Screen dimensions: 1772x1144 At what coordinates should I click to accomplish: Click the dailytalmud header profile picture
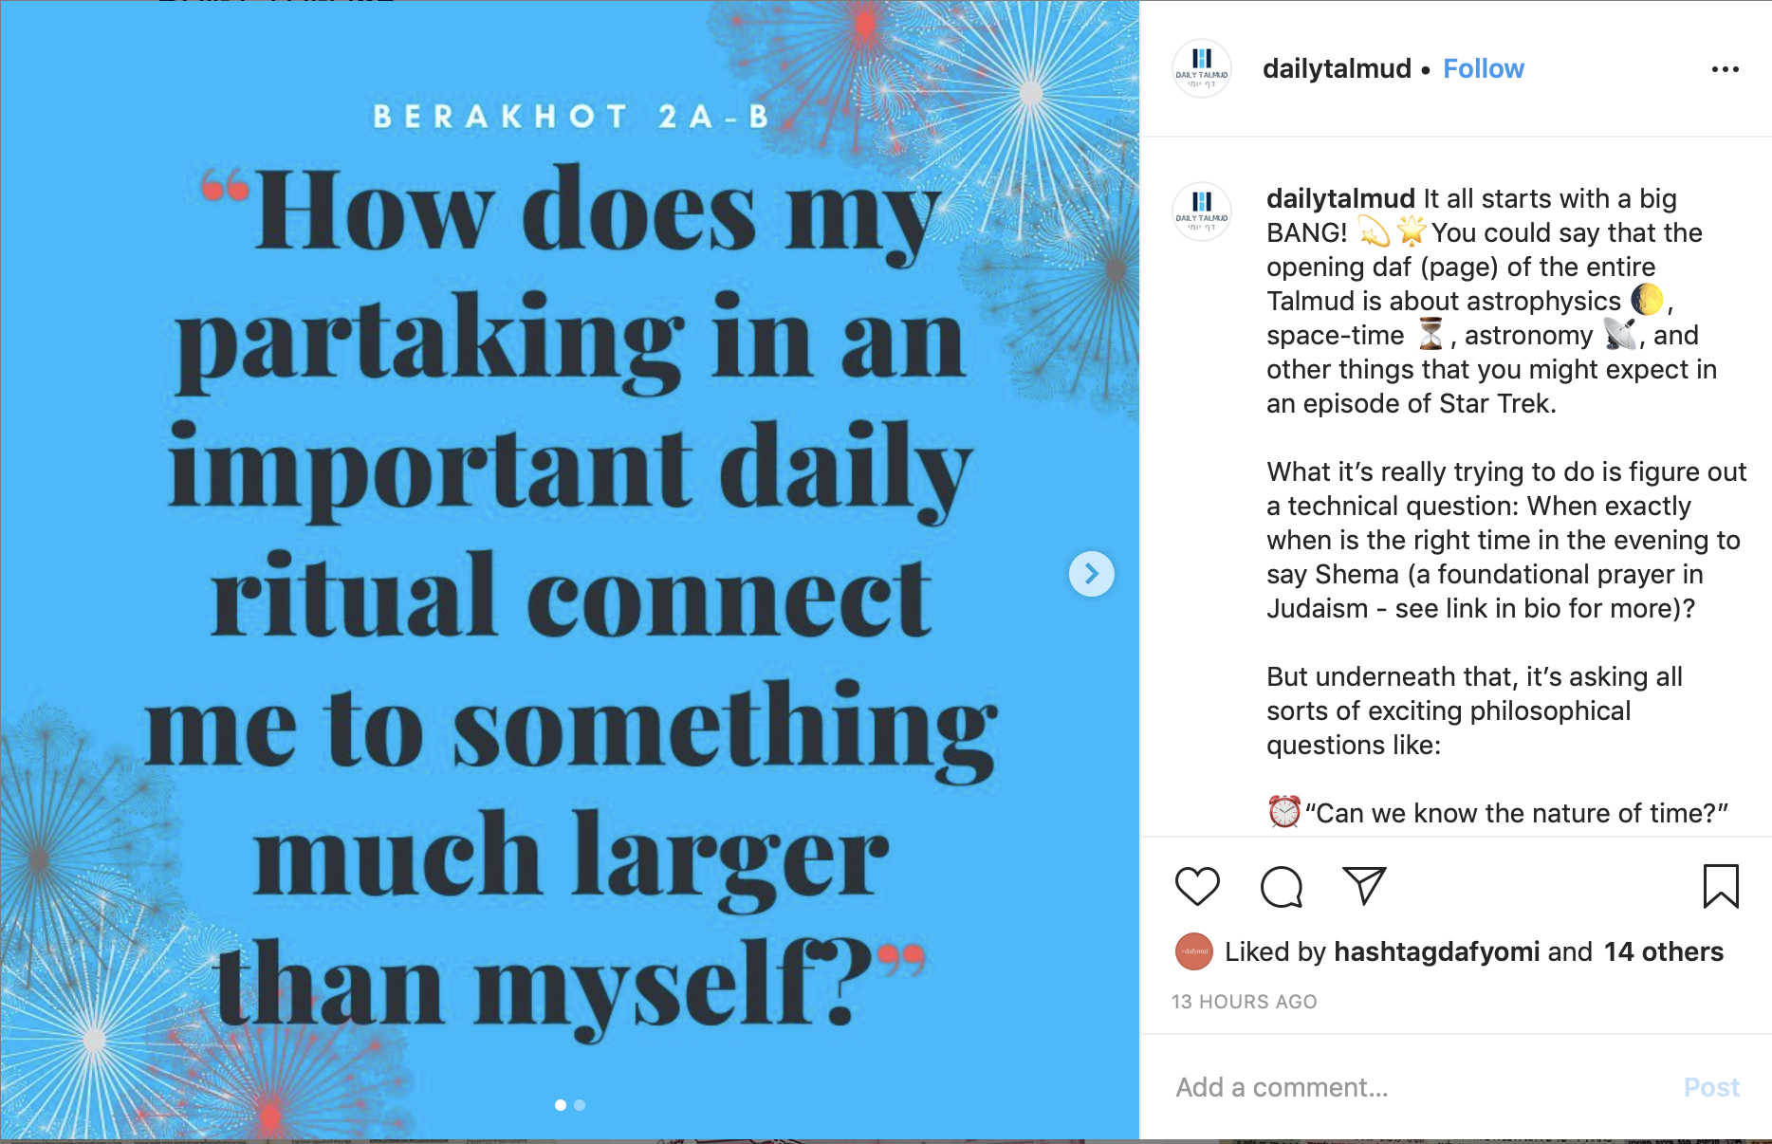pyautogui.click(x=1202, y=69)
